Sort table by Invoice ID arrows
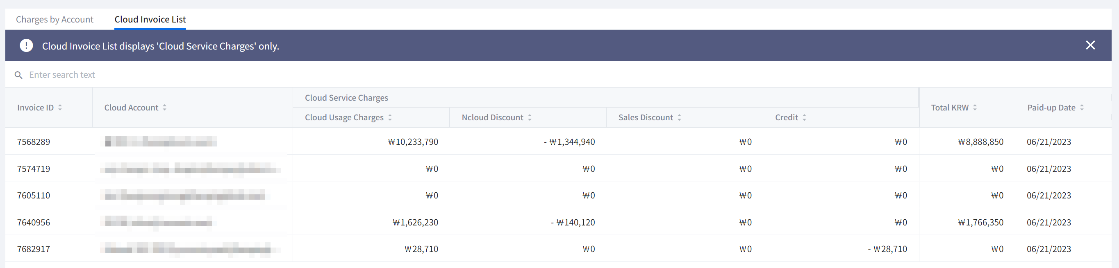 coord(60,108)
